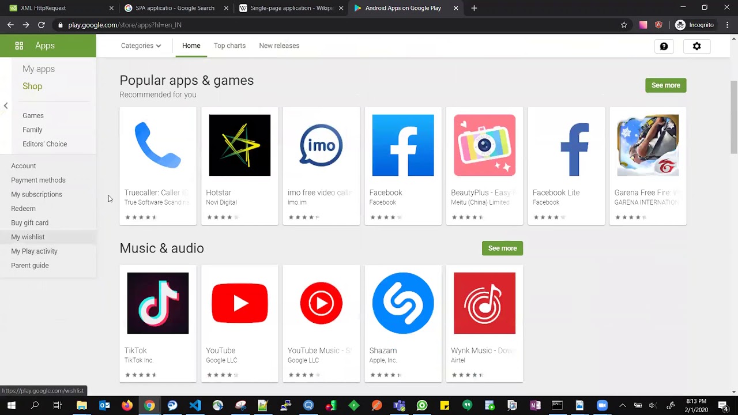This screenshot has height=415, width=738.
Task: Open the Windows Start menu
Action: tap(11, 406)
